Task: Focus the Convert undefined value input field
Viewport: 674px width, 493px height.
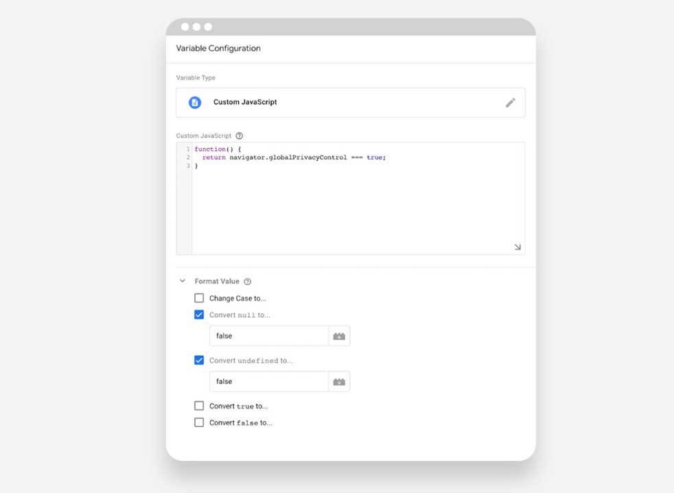Action: tap(268, 381)
